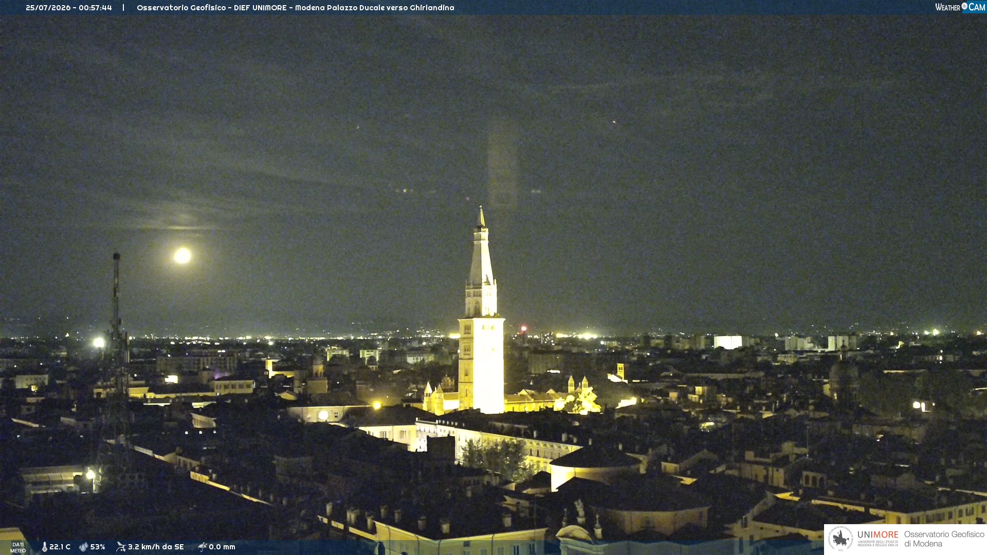Click the UNIMORE crest emblem
The height and width of the screenshot is (555, 987).
(840, 539)
